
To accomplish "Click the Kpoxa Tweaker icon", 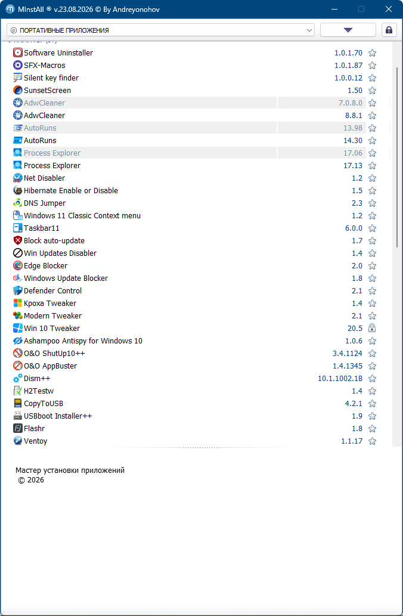I will (18, 304).
